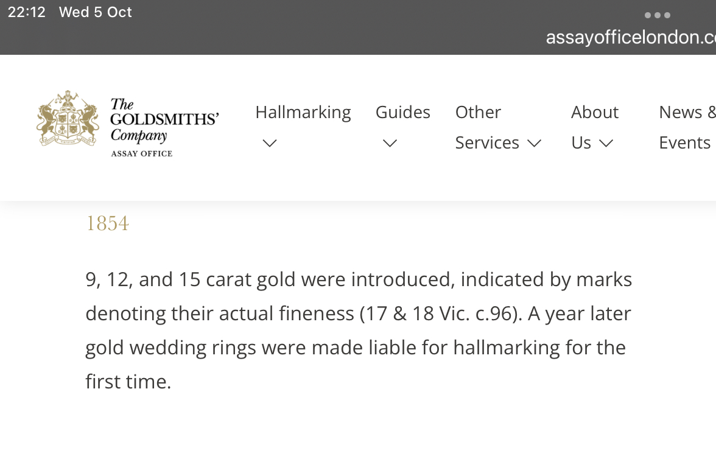Viewport: 716px width, 456px height.
Task: Click the "(17 & 18 Vic. c.96)" reference text
Action: (x=441, y=314)
